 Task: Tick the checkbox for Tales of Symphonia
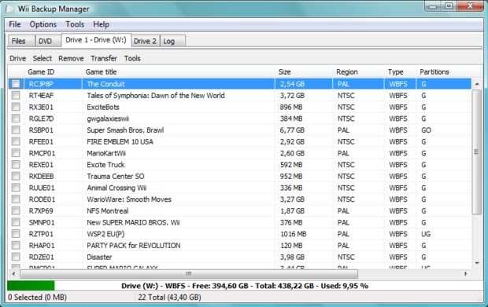16,95
